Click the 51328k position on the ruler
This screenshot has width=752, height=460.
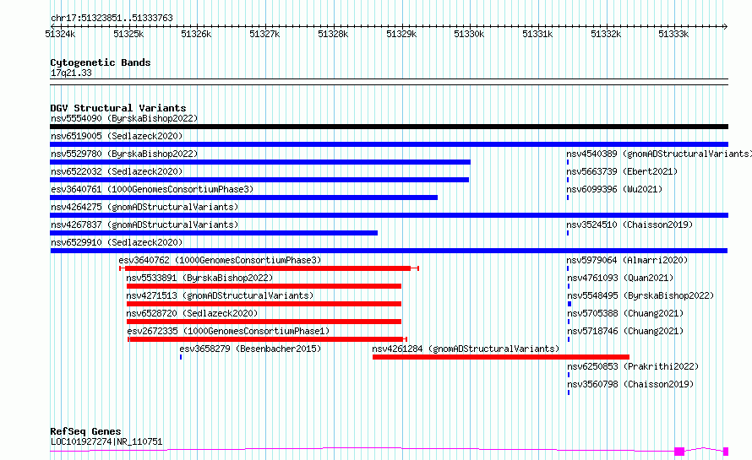click(x=333, y=34)
